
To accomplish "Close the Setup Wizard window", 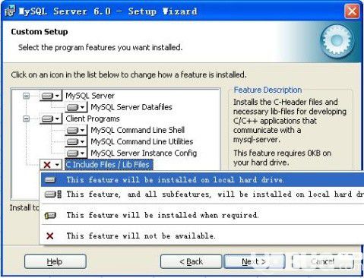I will click(x=352, y=11).
